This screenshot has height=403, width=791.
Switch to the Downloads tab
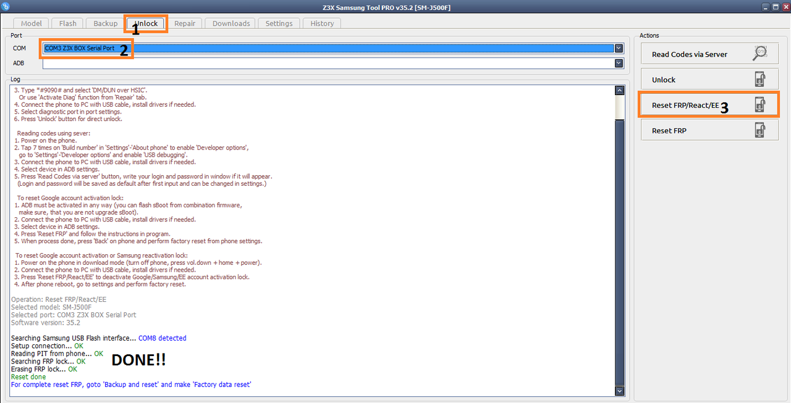tap(231, 23)
